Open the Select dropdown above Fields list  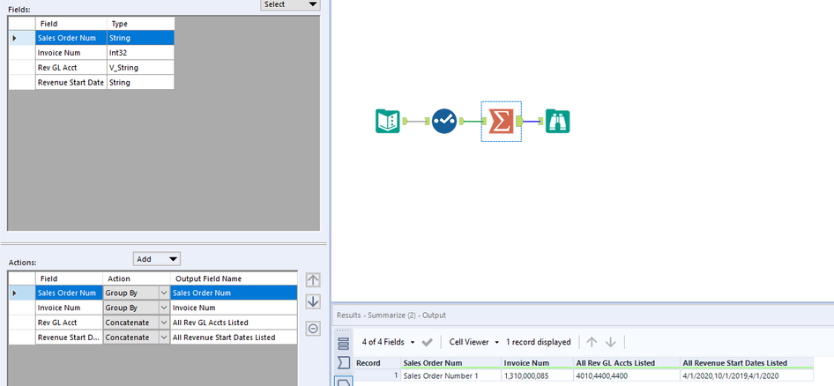click(290, 4)
